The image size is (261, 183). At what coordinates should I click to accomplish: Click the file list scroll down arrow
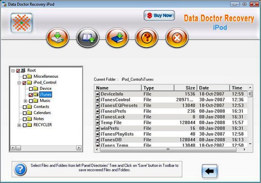(250, 144)
